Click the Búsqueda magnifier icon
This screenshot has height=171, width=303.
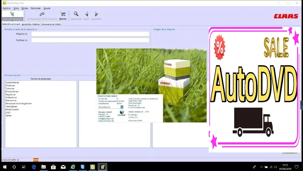tap(76, 14)
